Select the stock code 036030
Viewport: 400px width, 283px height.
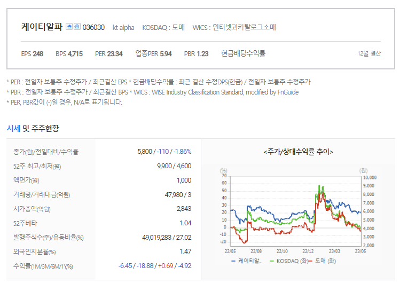tap(93, 27)
